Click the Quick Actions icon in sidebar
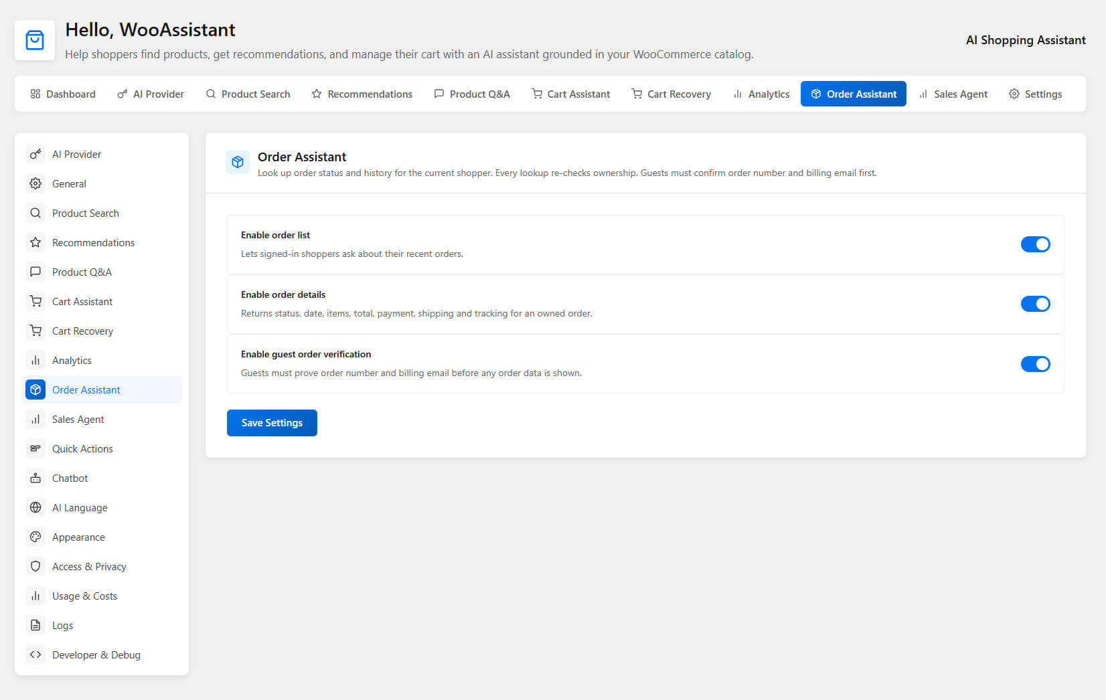The width and height of the screenshot is (1106, 700). (x=35, y=448)
